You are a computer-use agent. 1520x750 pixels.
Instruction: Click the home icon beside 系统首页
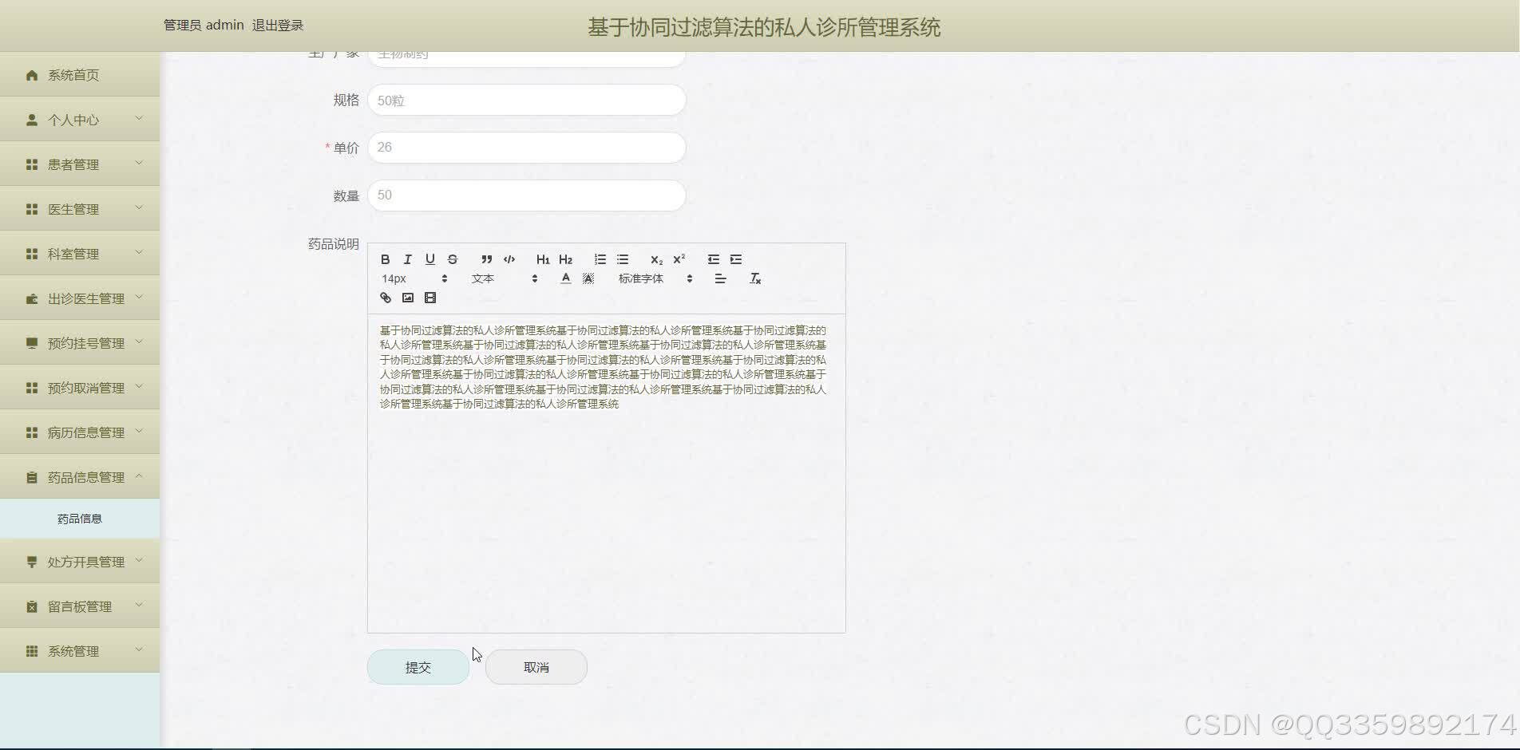point(32,75)
